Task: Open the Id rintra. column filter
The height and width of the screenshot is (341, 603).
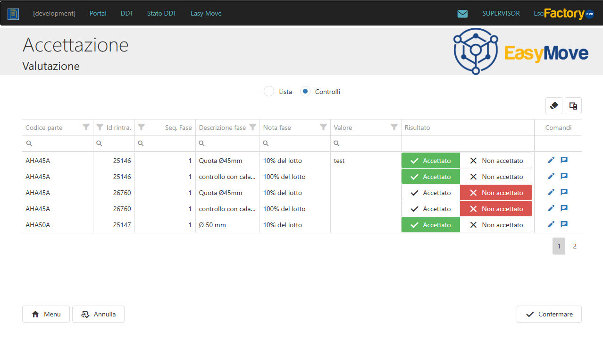Action: pos(100,127)
